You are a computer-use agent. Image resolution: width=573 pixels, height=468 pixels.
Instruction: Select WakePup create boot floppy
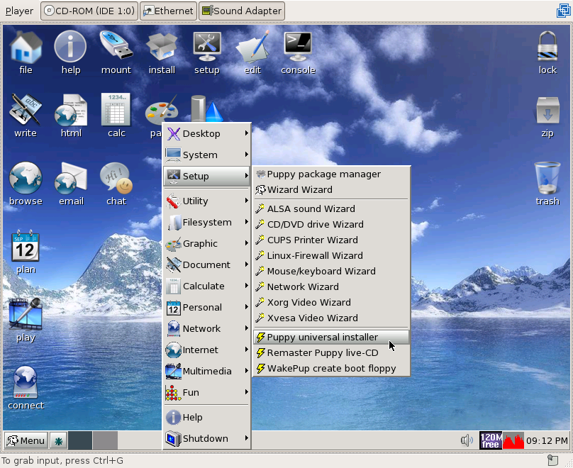click(331, 368)
